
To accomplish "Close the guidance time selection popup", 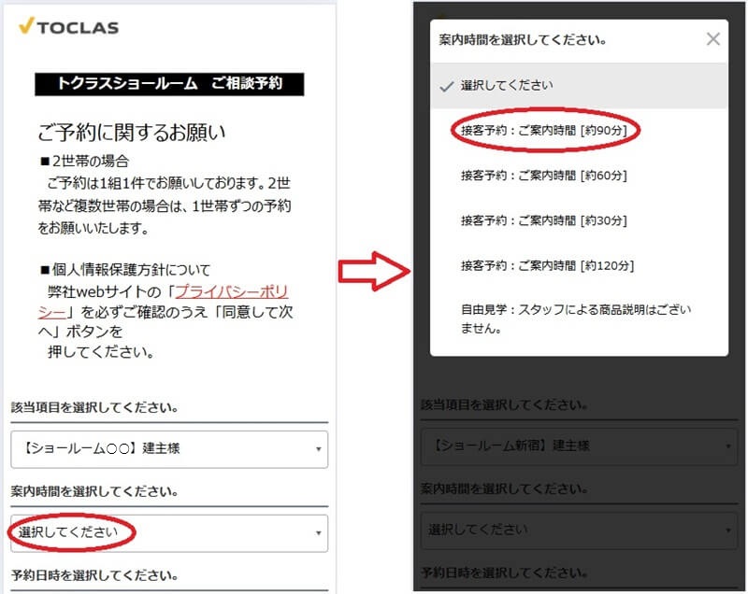I will click(713, 39).
